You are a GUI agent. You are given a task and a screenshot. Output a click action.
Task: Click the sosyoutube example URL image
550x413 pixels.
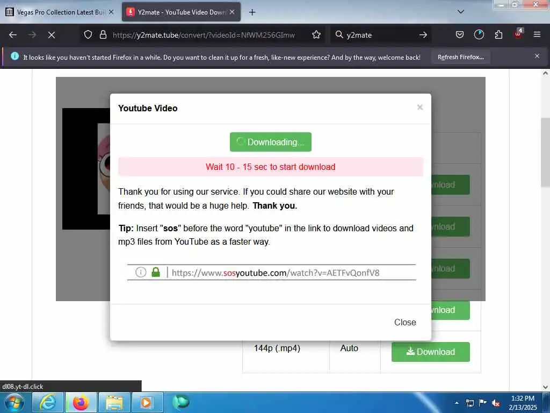[271, 272]
